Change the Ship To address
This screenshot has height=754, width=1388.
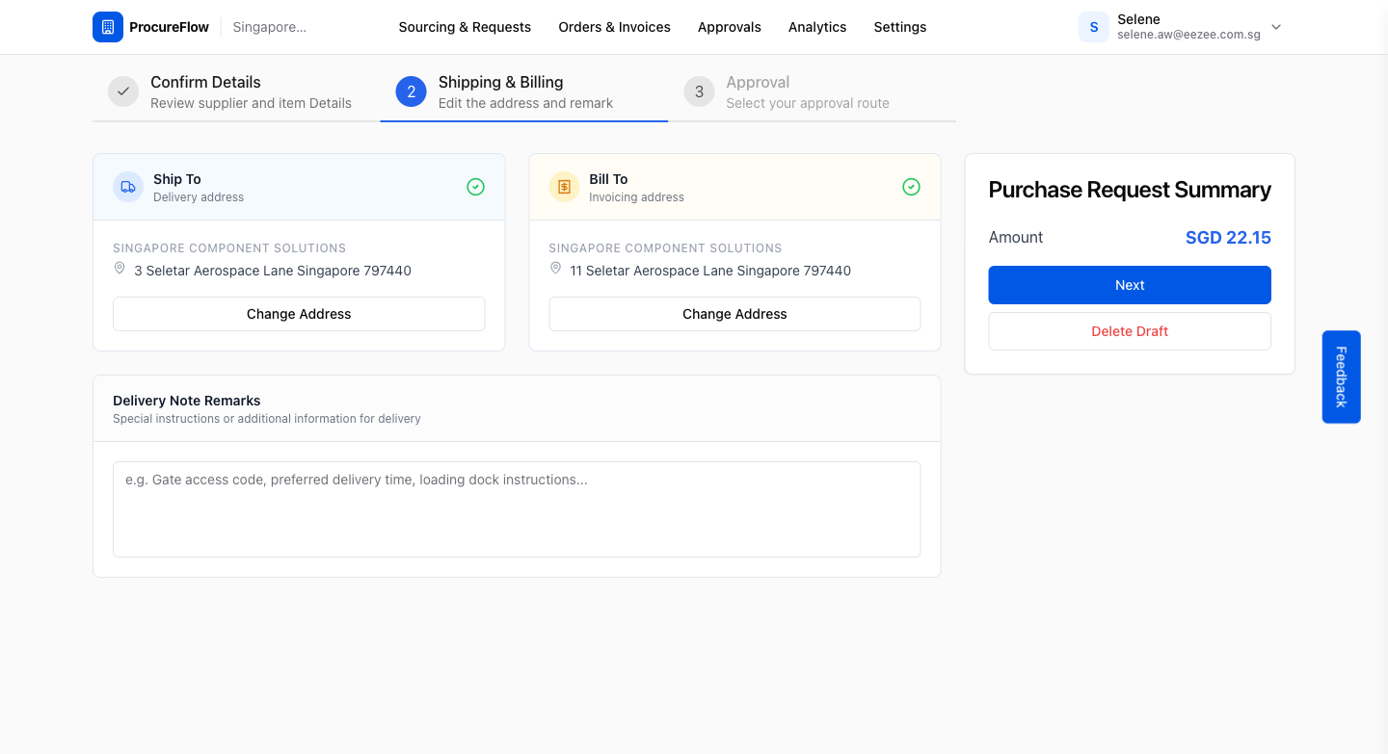coord(299,314)
